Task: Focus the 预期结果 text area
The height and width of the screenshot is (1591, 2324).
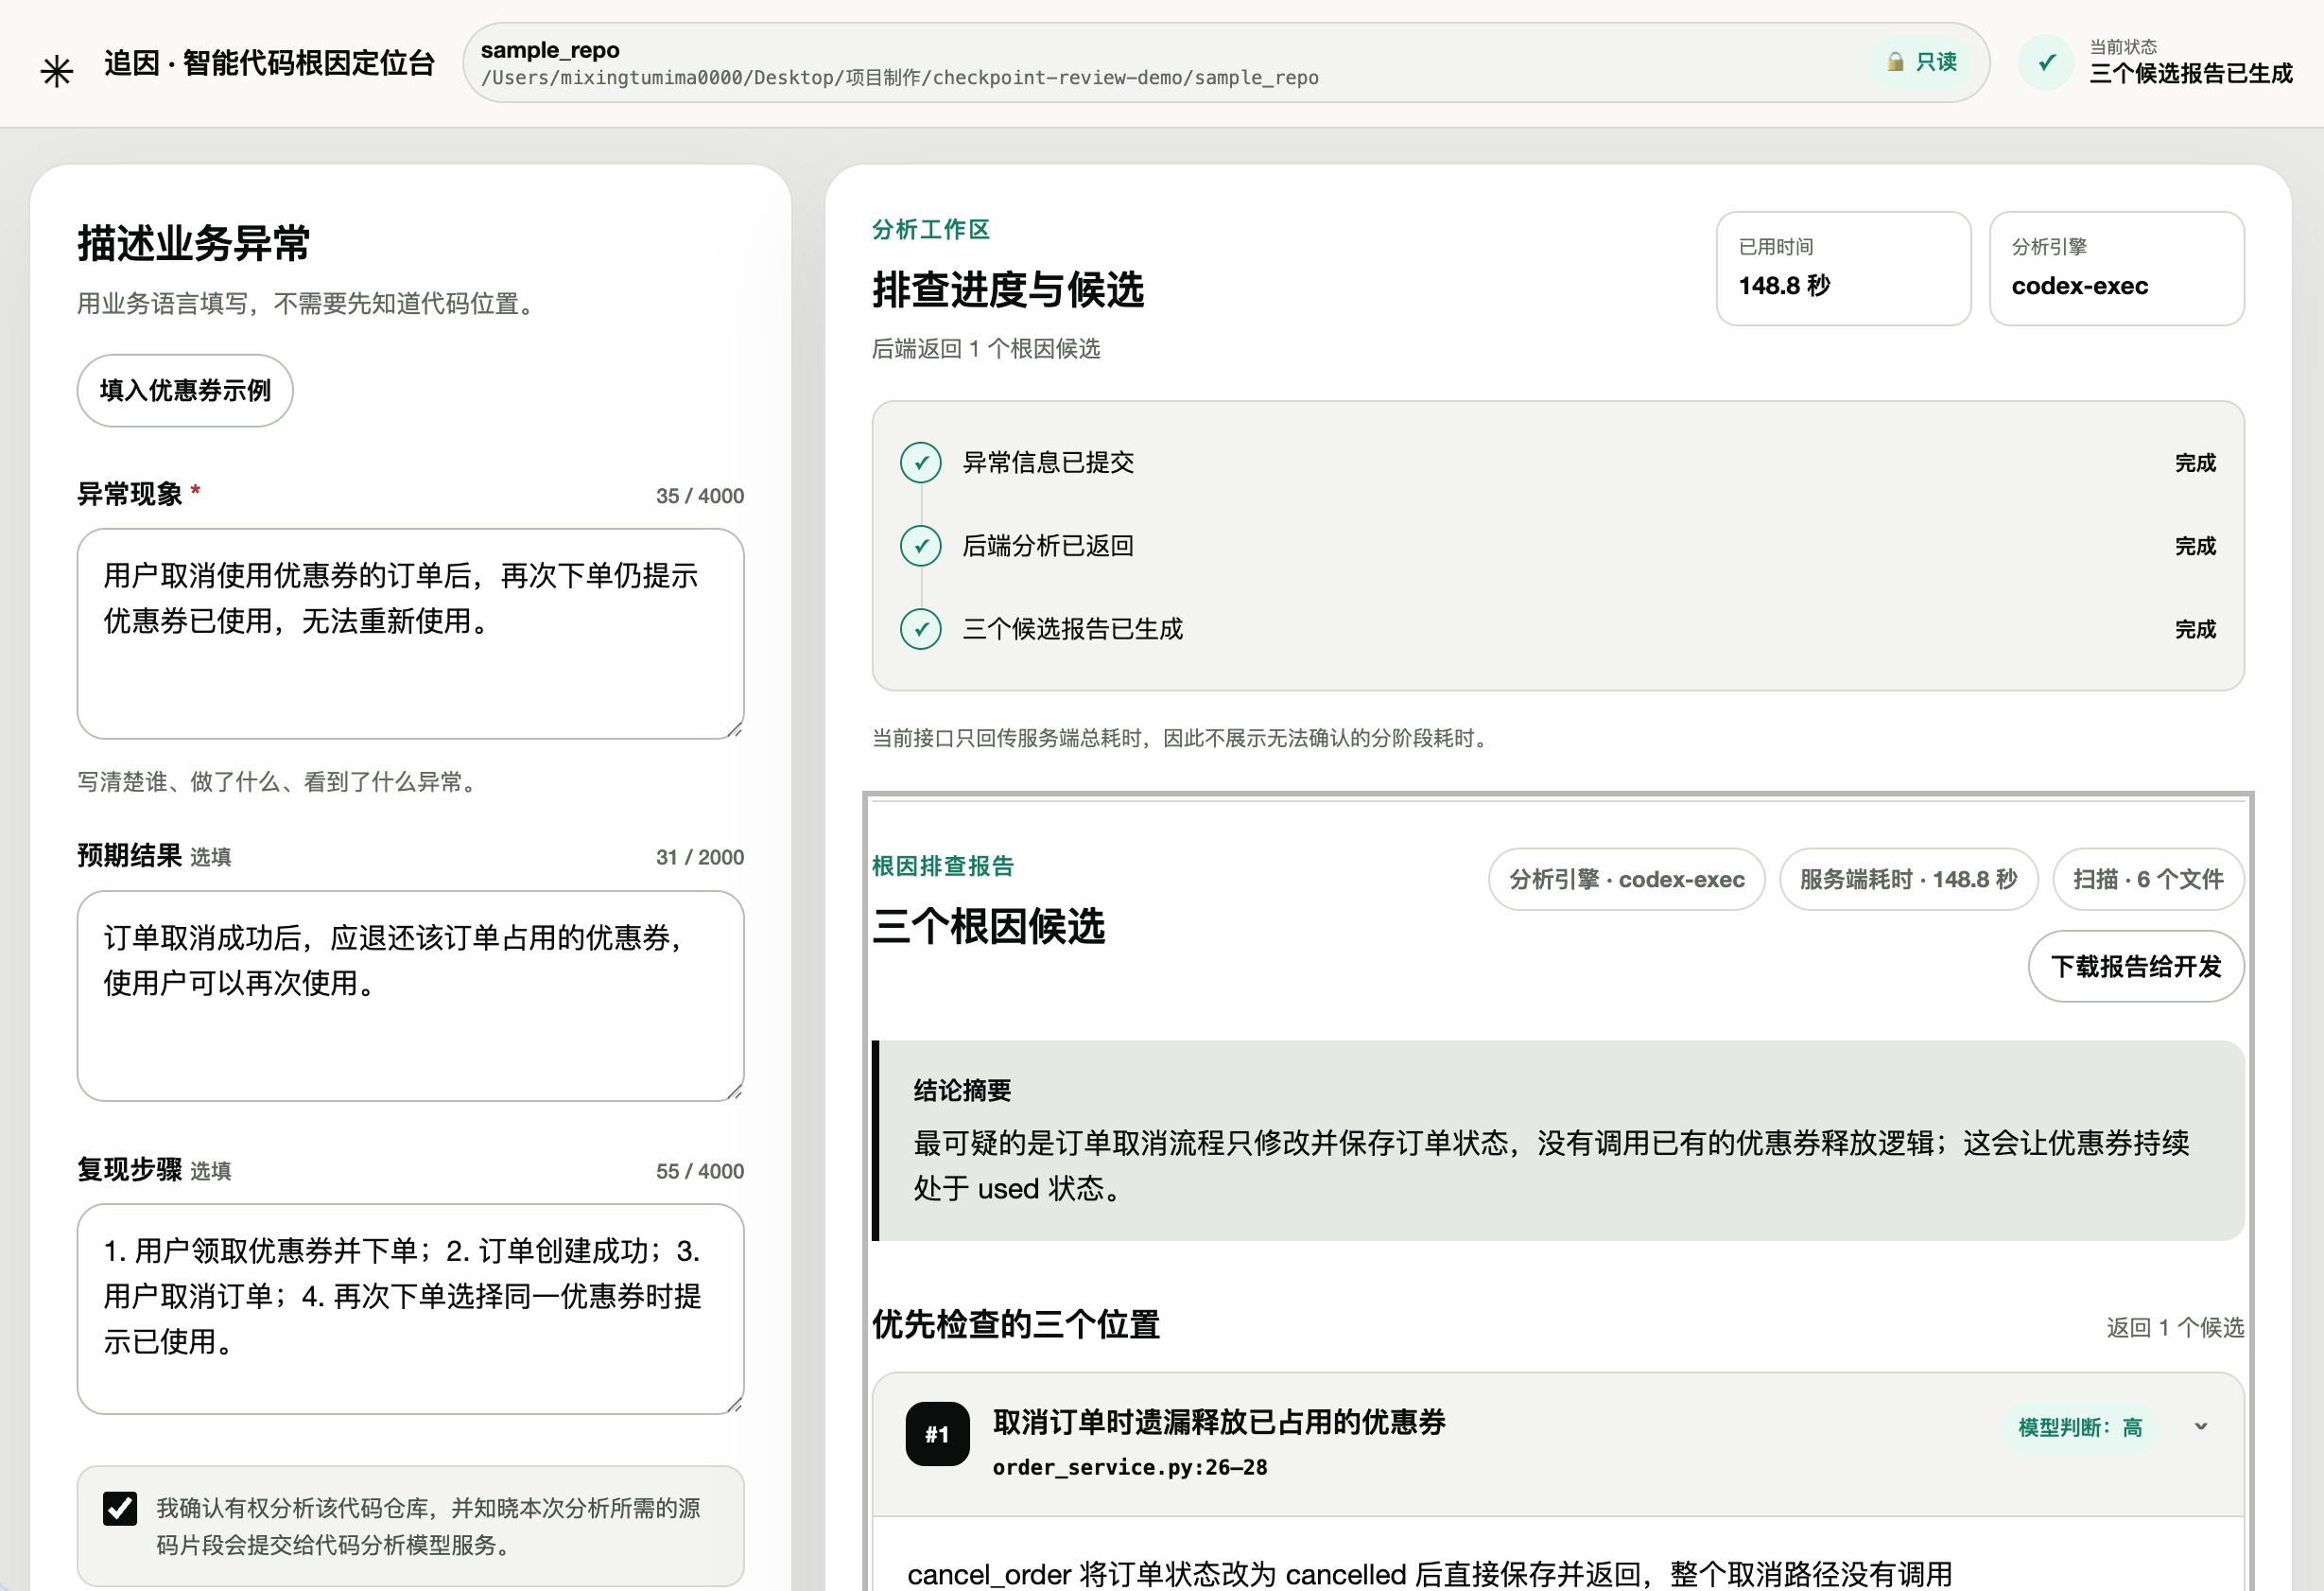Action: [410, 996]
